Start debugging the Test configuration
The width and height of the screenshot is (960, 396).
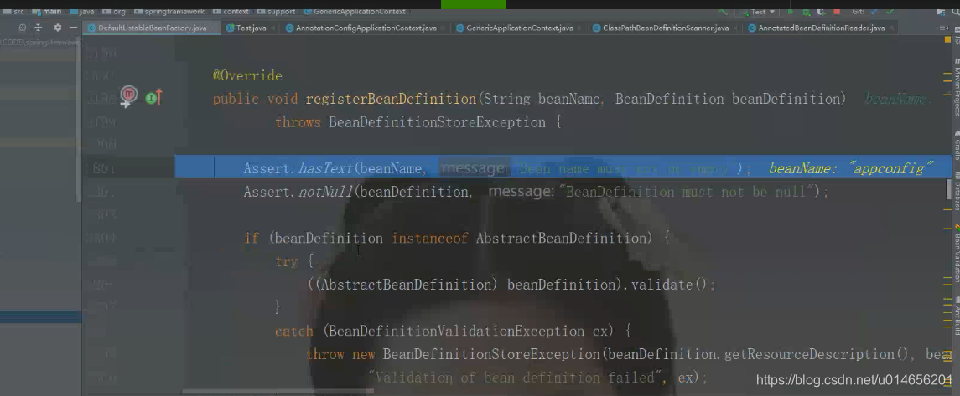807,13
